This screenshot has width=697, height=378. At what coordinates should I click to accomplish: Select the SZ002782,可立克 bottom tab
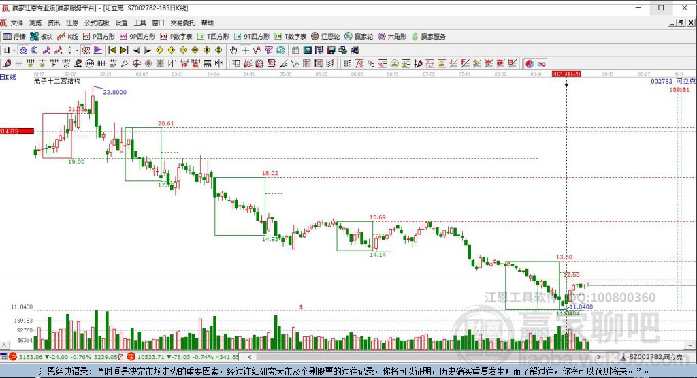pos(651,357)
